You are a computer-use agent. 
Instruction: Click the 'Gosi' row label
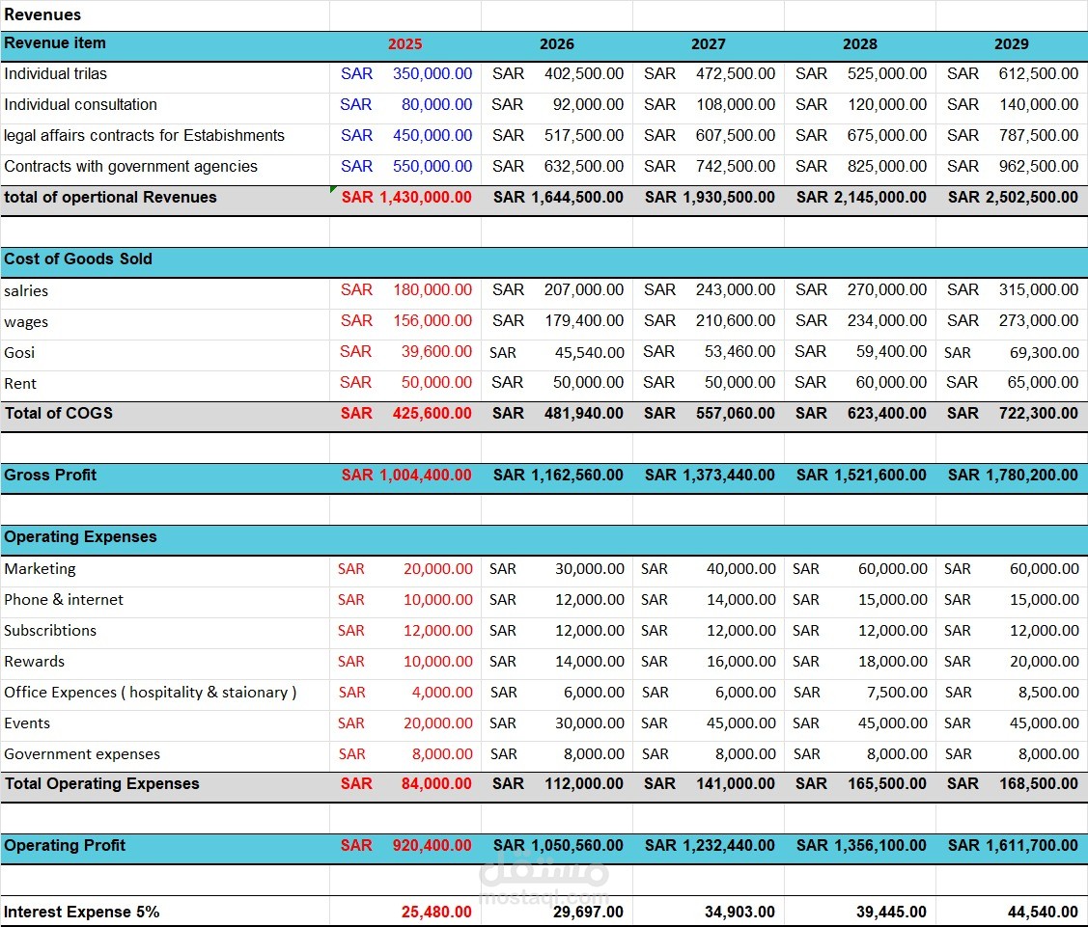(x=19, y=352)
